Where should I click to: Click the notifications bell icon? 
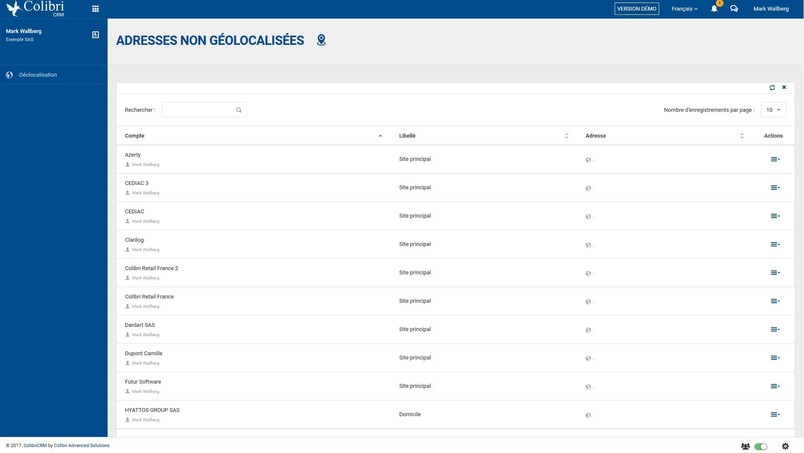point(714,8)
